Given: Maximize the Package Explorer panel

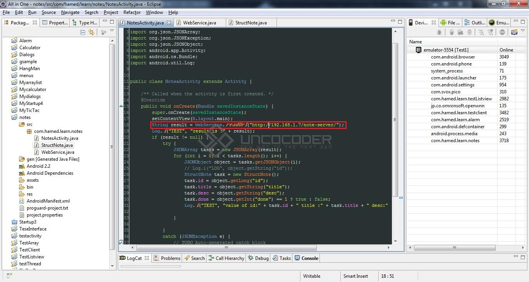Looking at the screenshot, I should pyautogui.click(x=112, y=22).
